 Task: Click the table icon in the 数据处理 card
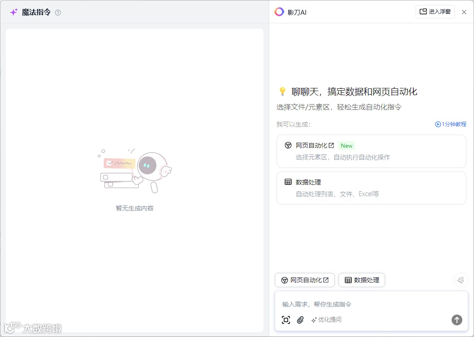(x=288, y=182)
